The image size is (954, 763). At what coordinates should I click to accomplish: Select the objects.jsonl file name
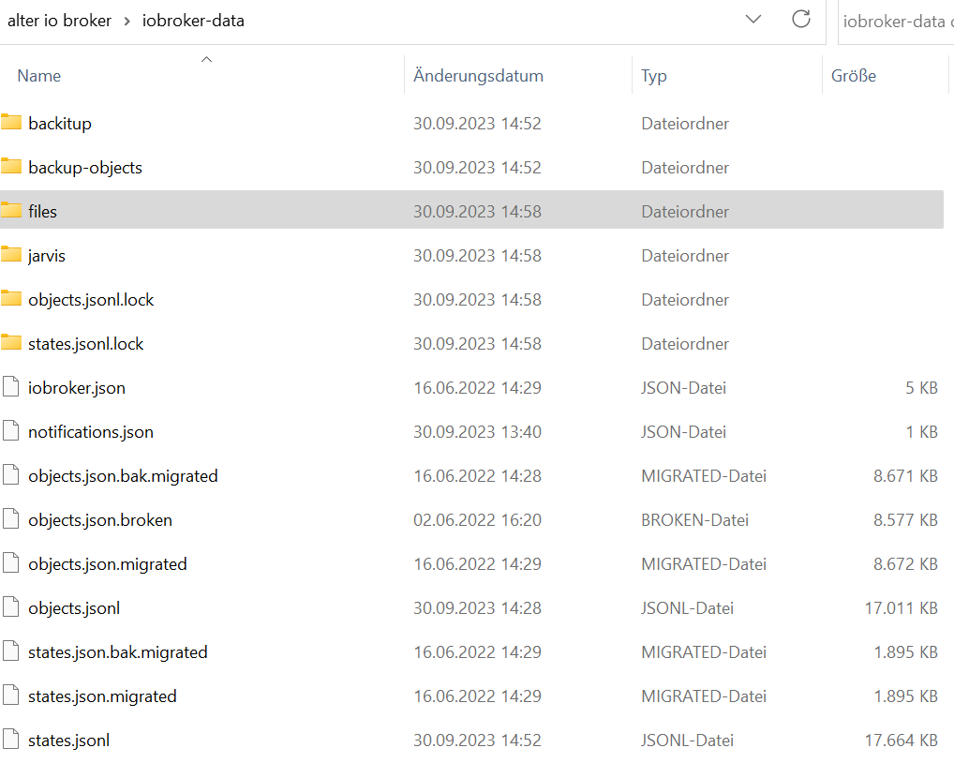pyautogui.click(x=74, y=608)
